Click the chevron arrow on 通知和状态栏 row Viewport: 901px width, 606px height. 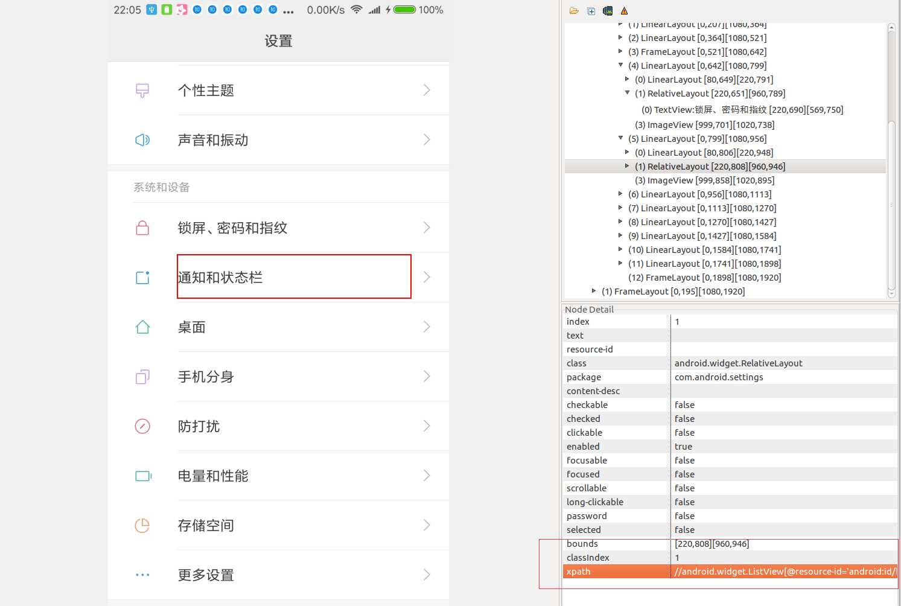tap(427, 277)
